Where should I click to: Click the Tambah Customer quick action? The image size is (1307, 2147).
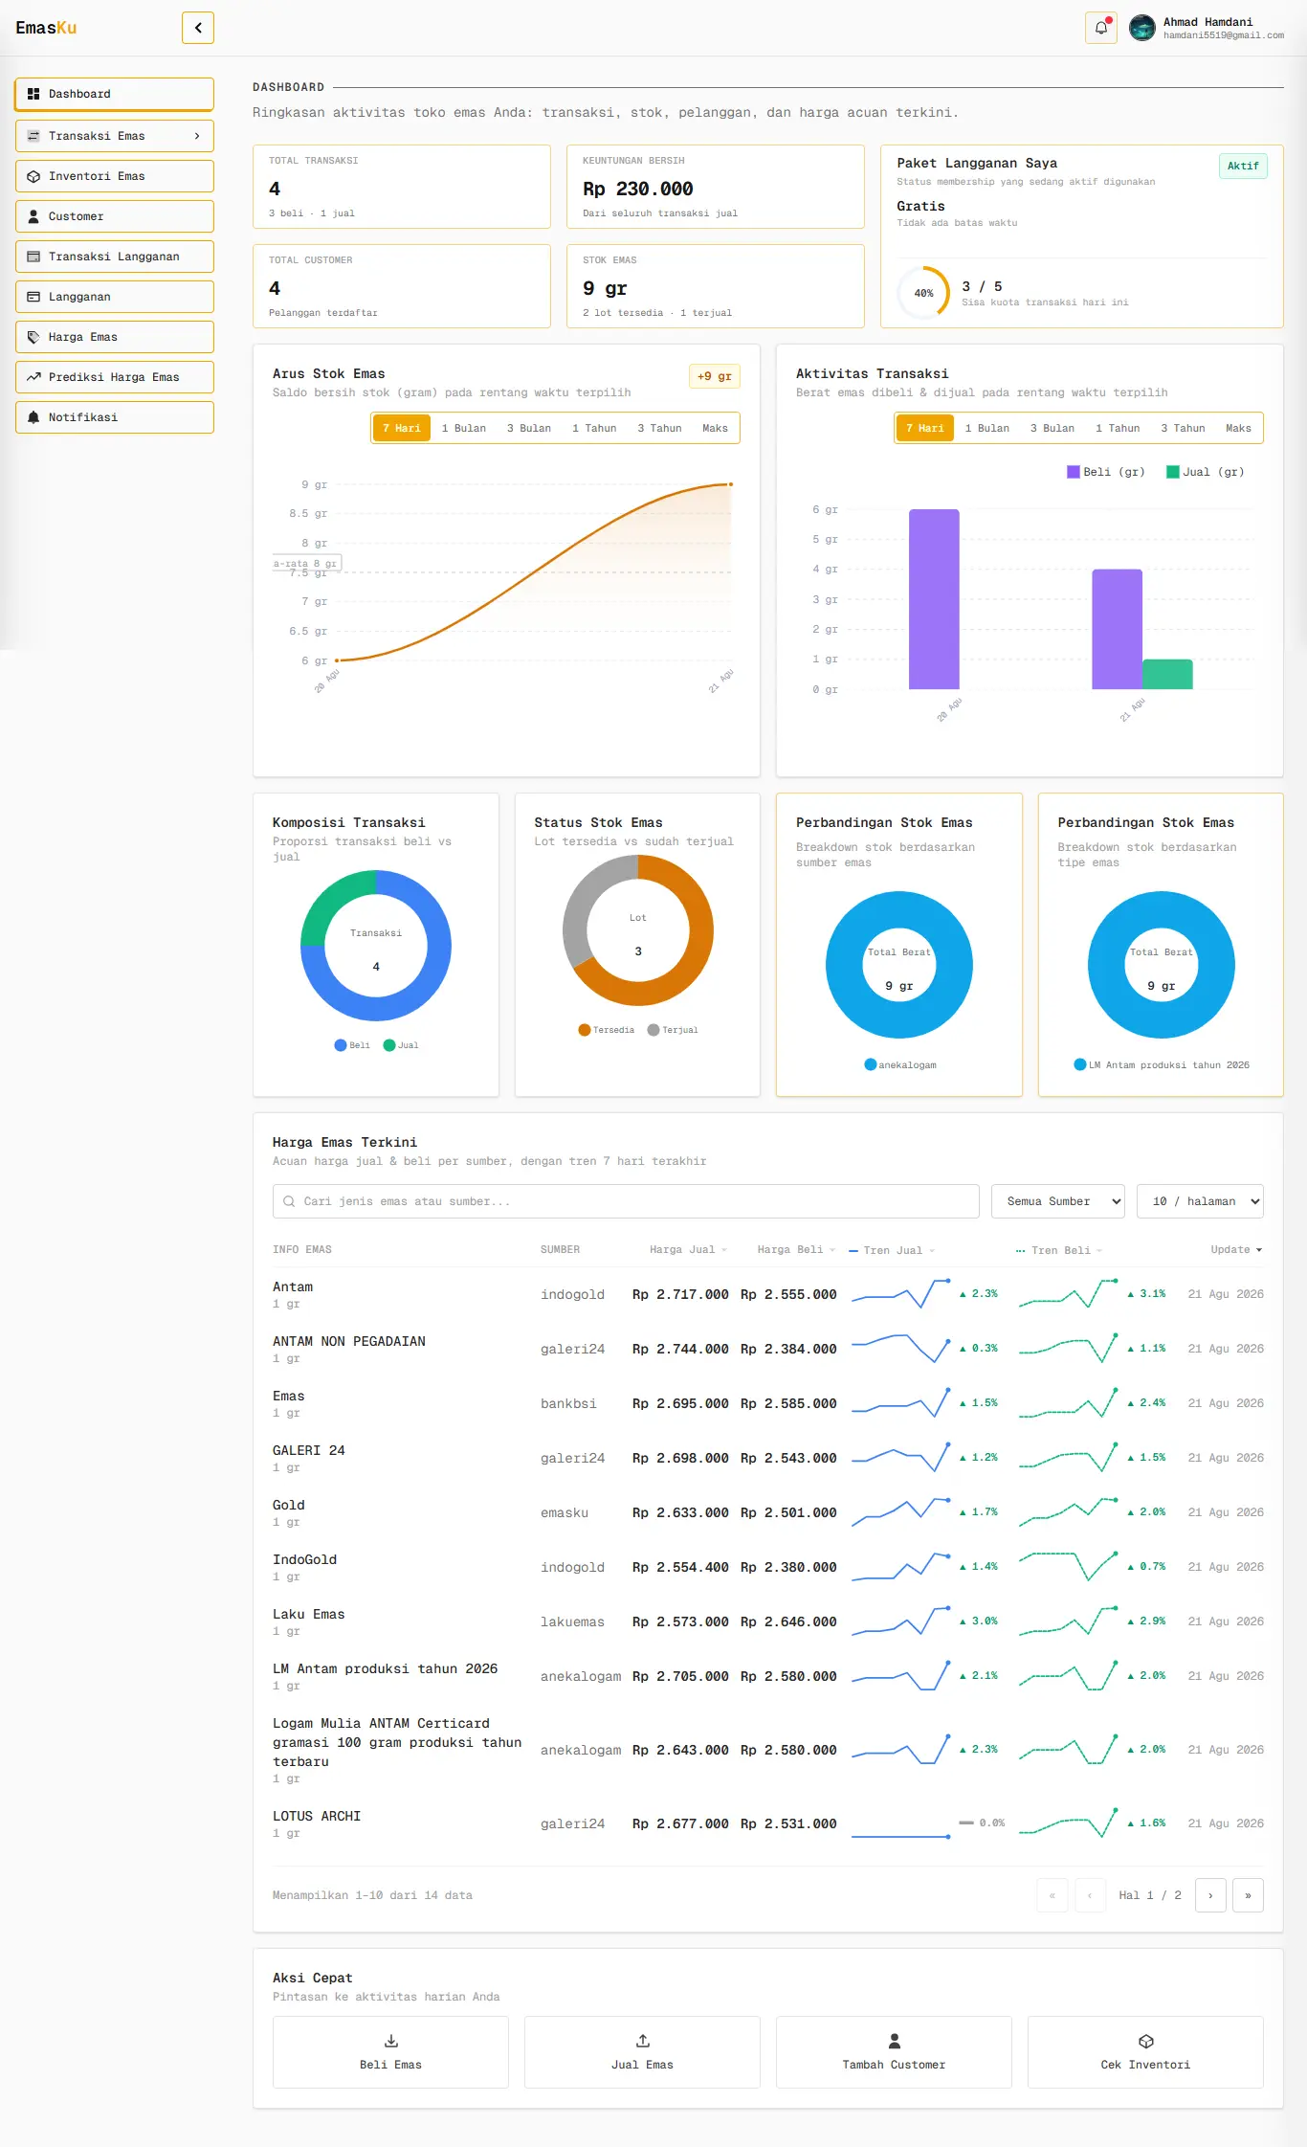pyautogui.click(x=894, y=2052)
